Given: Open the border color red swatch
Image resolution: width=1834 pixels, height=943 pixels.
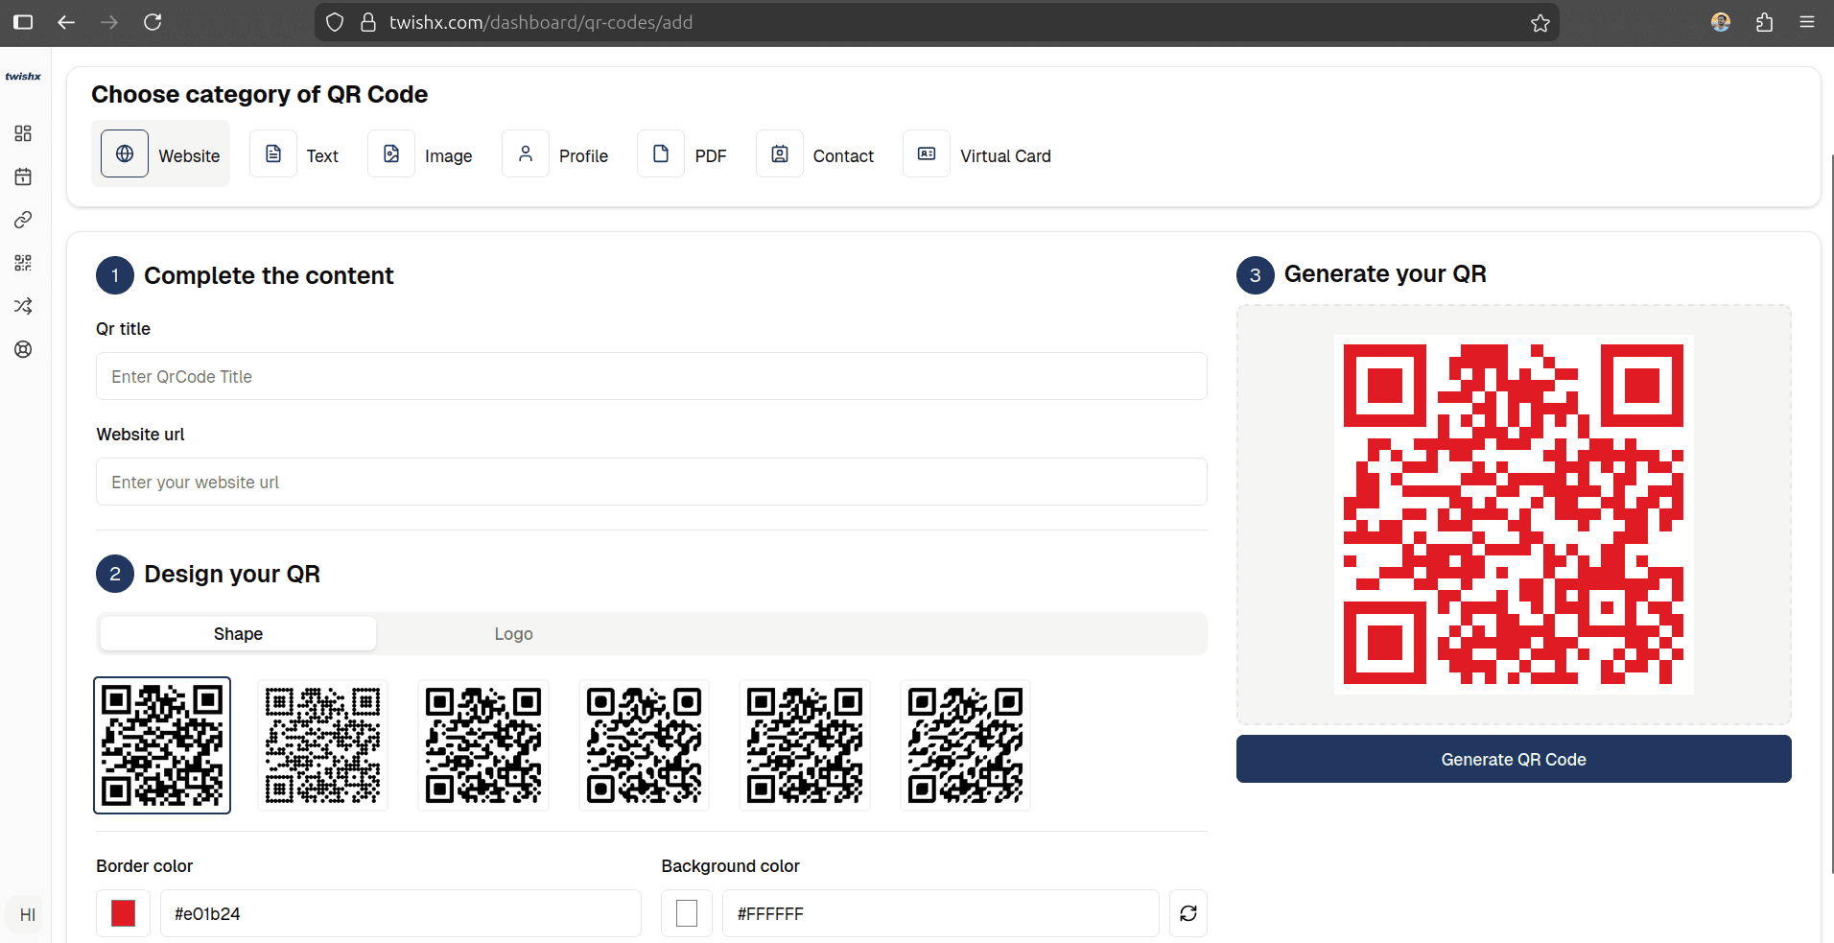Looking at the screenshot, I should (x=123, y=913).
